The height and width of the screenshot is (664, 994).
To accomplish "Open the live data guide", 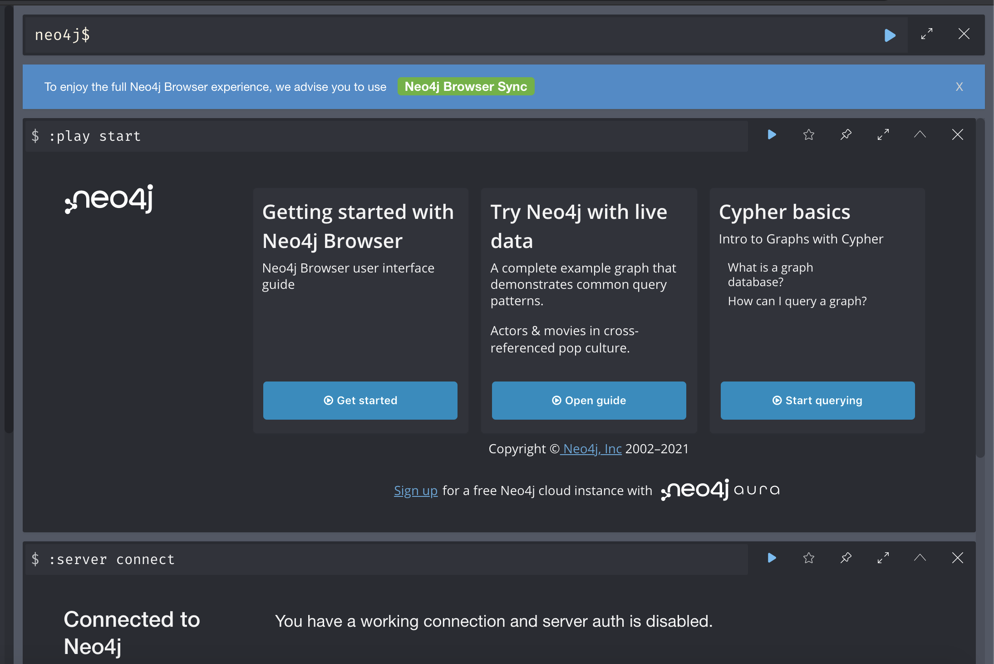I will coord(589,401).
